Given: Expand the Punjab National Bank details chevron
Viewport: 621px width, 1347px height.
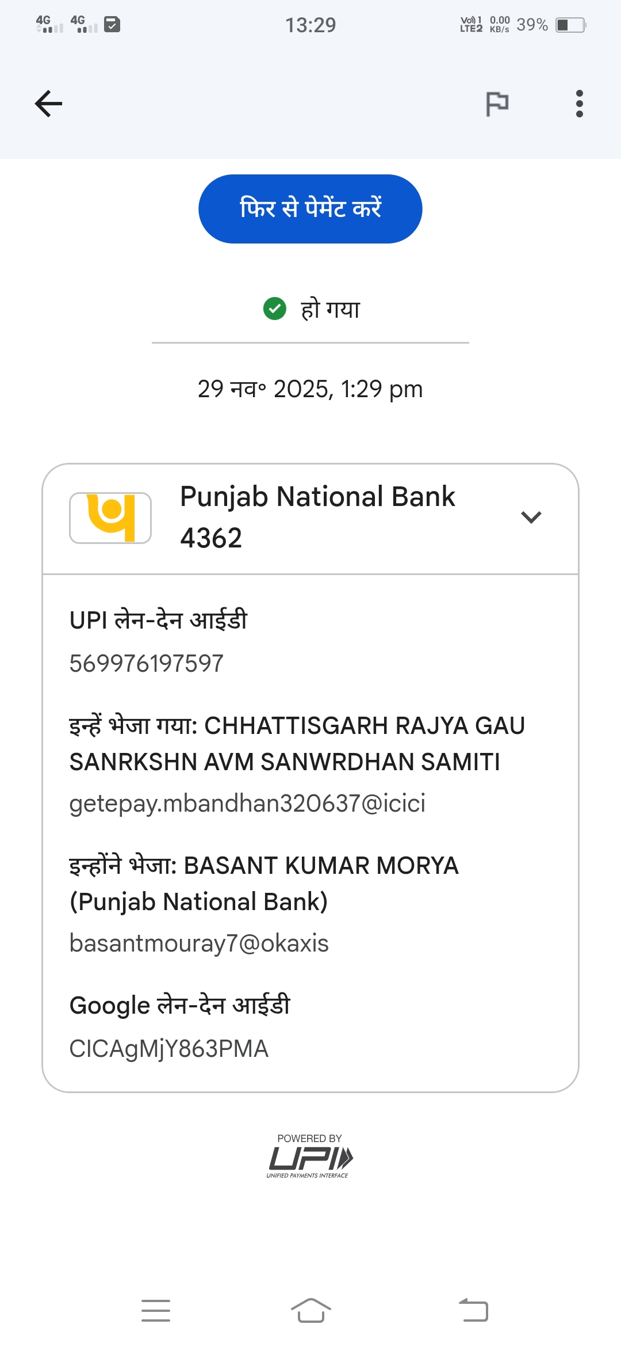Looking at the screenshot, I should [531, 517].
